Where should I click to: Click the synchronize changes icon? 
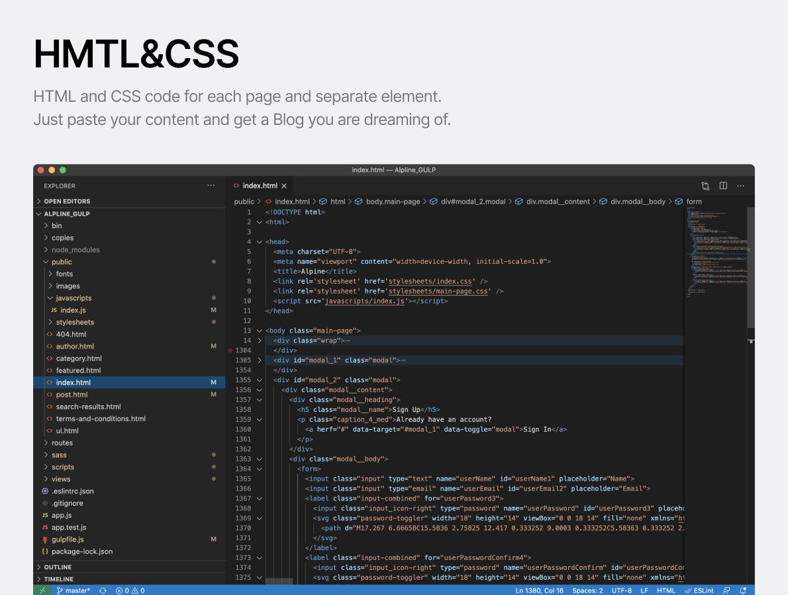103,590
